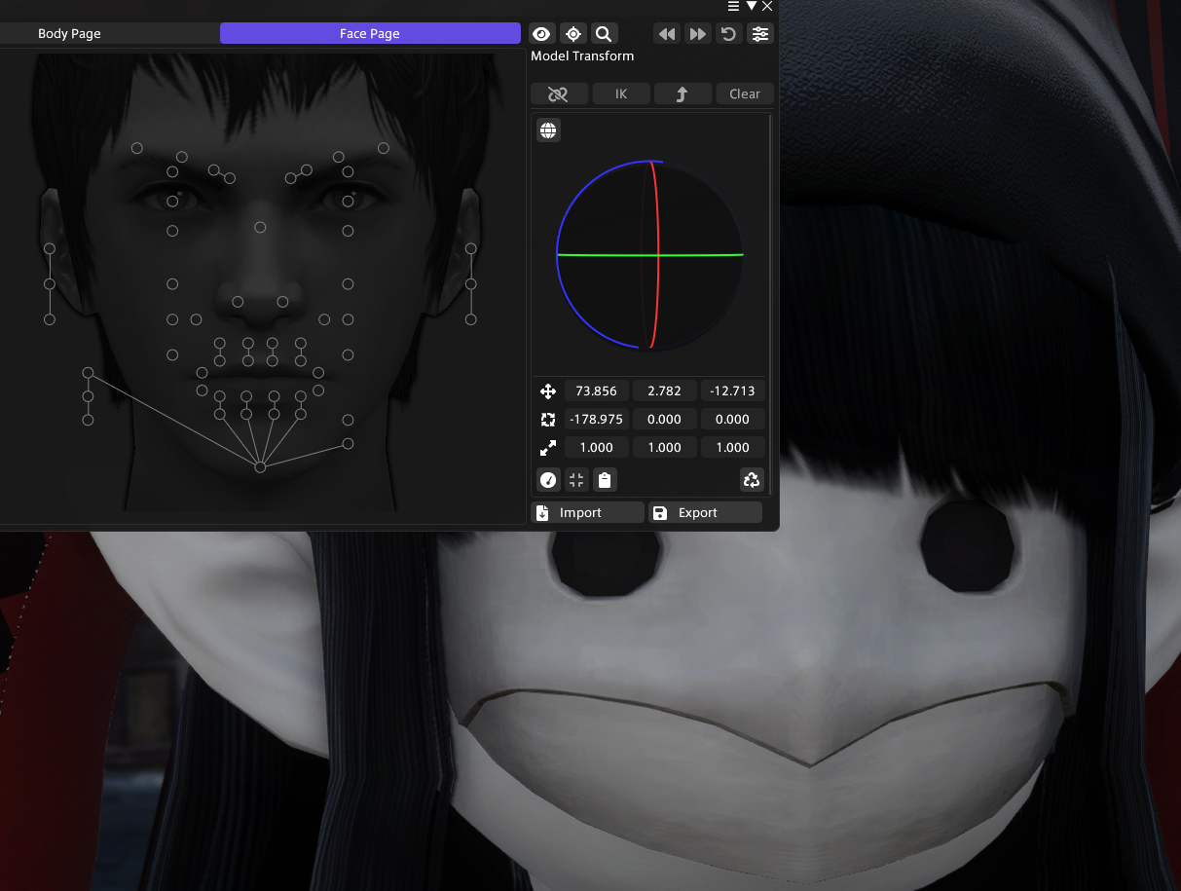
Task: Open the hamburger window menu
Action: click(x=733, y=7)
